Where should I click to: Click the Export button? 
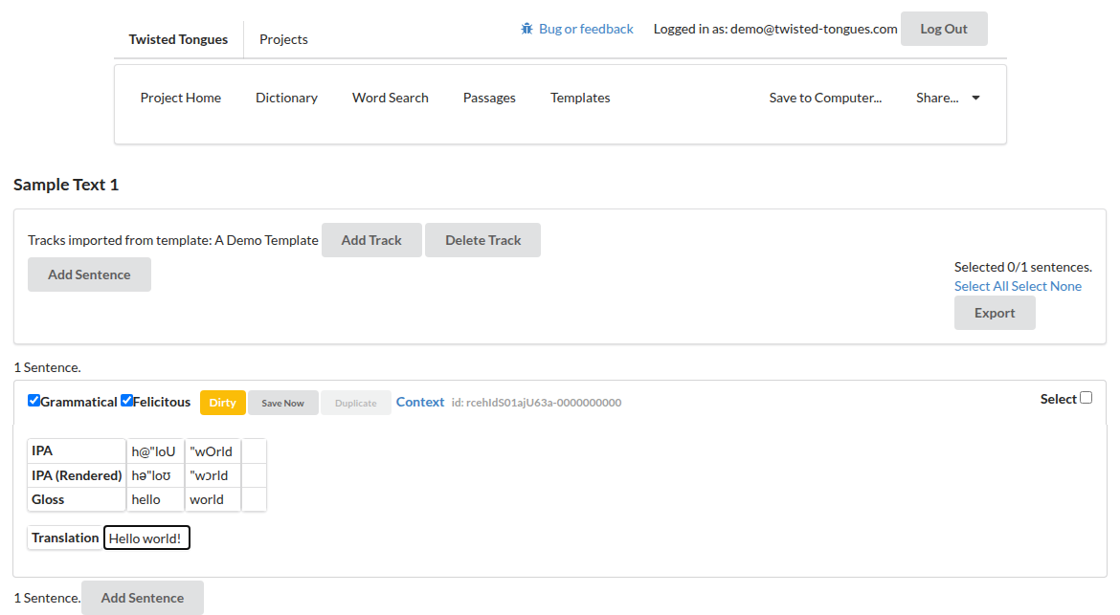point(995,313)
